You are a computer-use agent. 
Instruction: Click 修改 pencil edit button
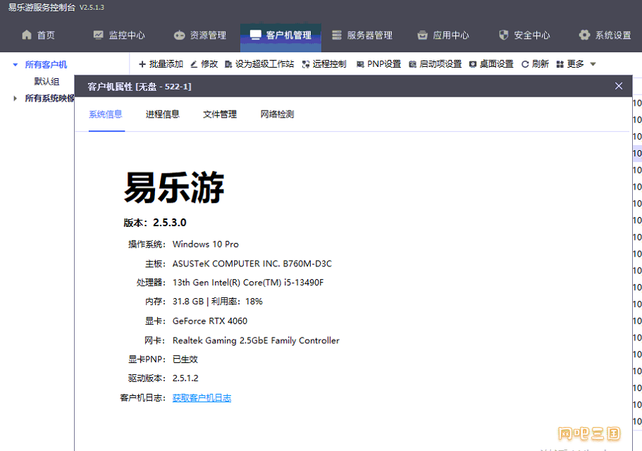(x=204, y=64)
